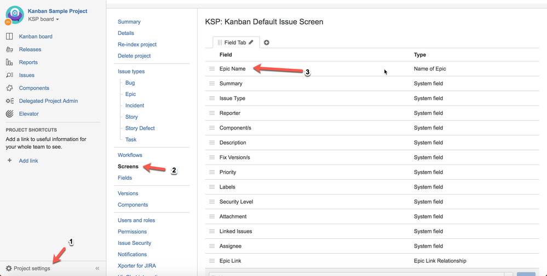The image size is (547, 276).
Task: Open Notifications settings
Action: tap(132, 255)
